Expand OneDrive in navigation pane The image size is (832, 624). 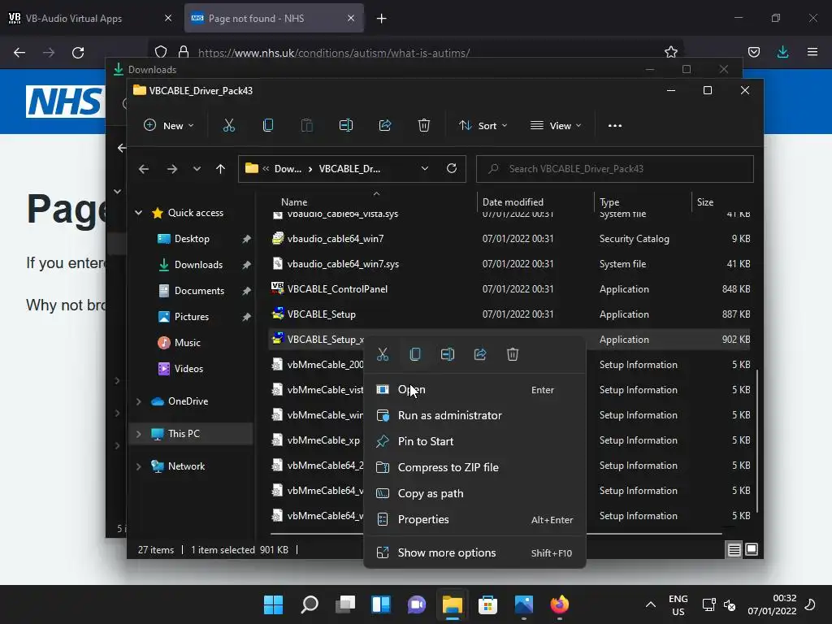point(138,401)
